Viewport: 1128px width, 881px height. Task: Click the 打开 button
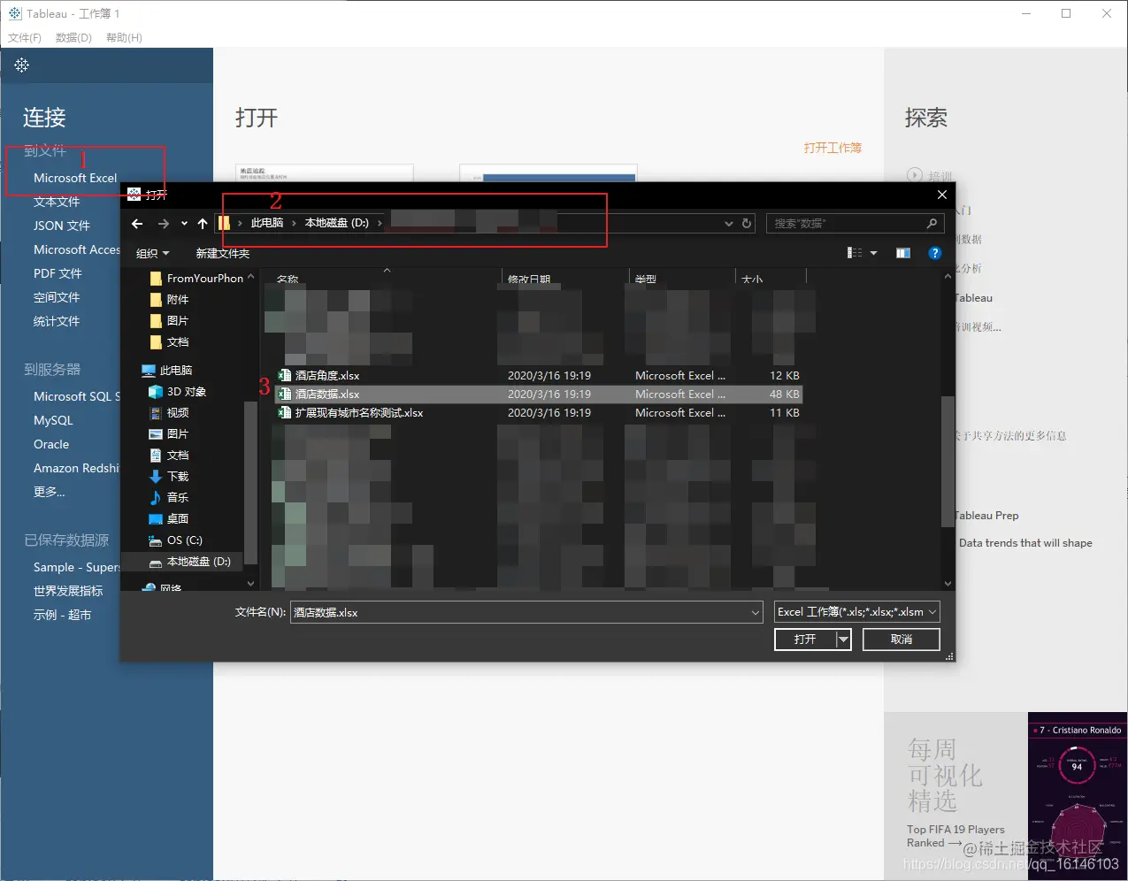805,640
